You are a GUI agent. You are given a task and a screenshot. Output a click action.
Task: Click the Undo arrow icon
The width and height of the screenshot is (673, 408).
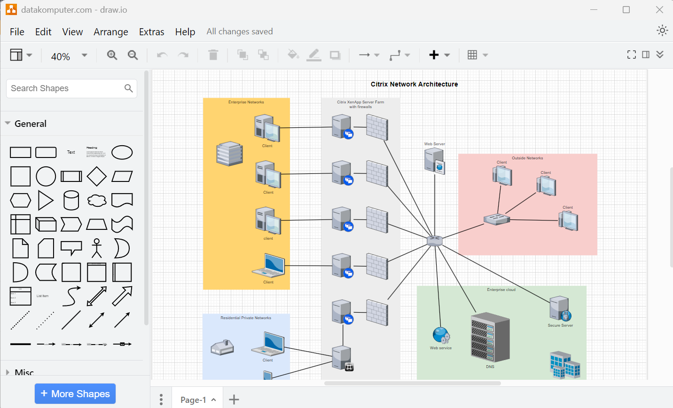coord(162,55)
